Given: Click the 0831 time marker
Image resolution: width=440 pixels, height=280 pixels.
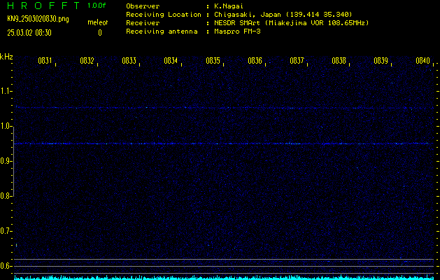Looking at the screenshot, I should (45, 61).
